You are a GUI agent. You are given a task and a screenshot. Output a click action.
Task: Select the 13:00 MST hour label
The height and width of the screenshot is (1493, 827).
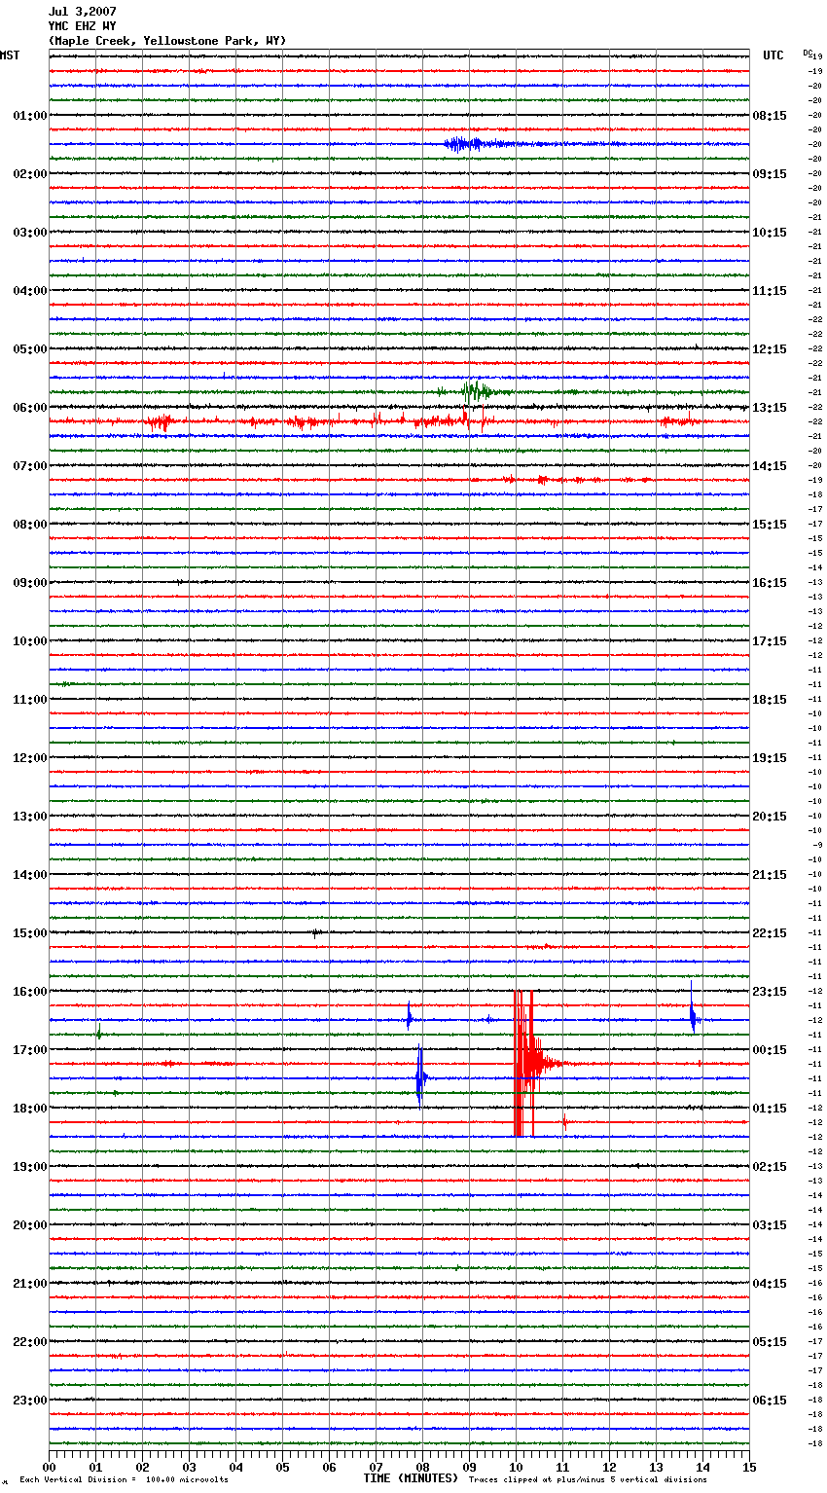point(30,817)
